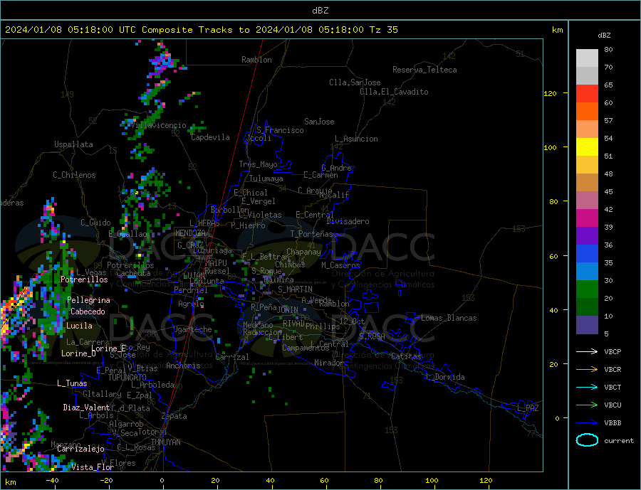641x490 pixels.
Task: Click the 'S_ROSA' place label
Action: [x=372, y=336]
